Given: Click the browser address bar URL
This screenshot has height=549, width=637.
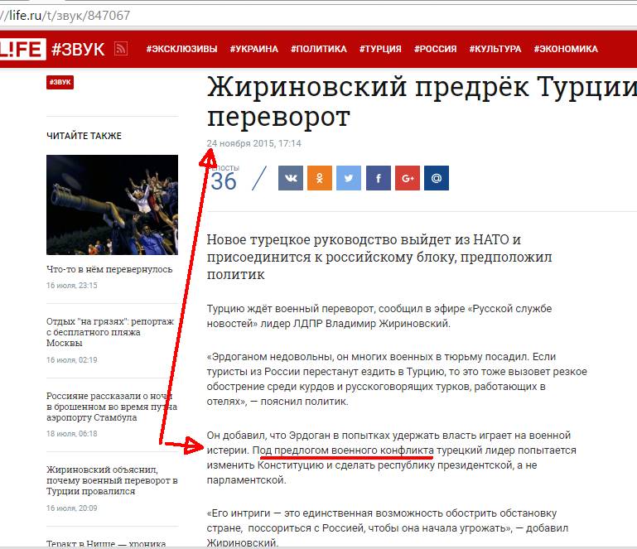Looking at the screenshot, I should pos(65,16).
